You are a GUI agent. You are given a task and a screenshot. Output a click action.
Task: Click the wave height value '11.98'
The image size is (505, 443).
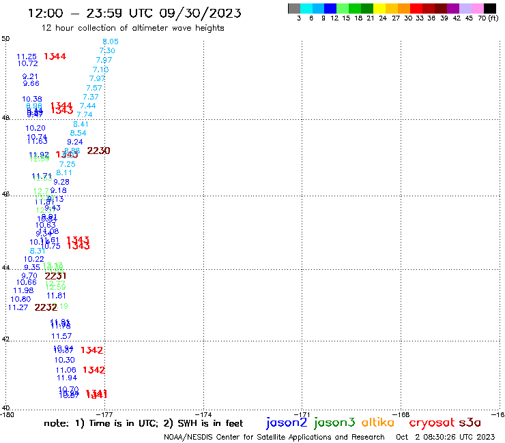(23, 290)
